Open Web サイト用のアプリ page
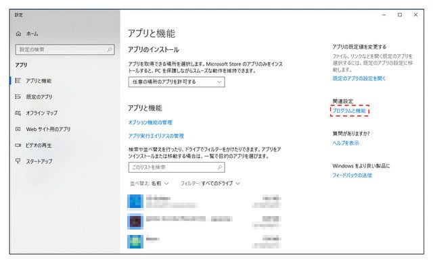Screen dimensions: 433x264 pyautogui.click(x=48, y=129)
